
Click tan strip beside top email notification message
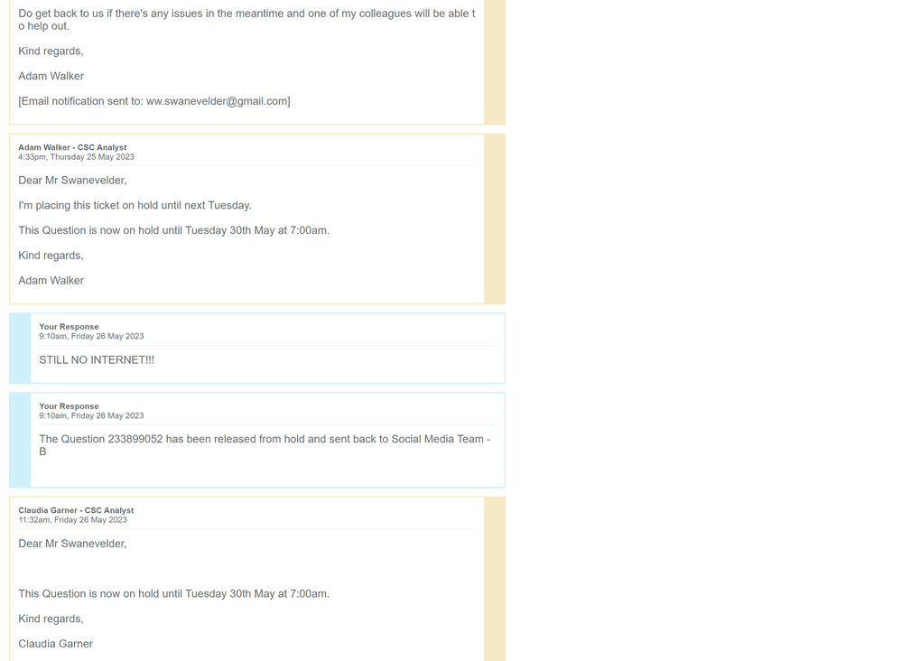(495, 62)
